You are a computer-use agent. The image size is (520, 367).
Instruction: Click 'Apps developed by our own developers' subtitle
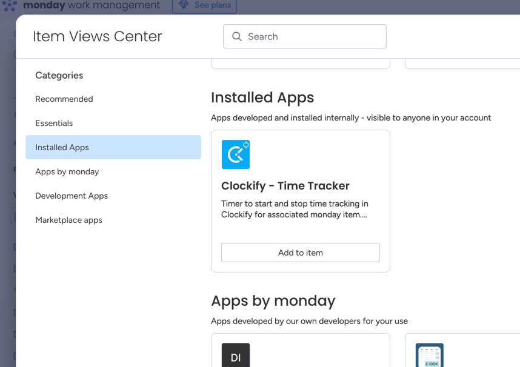(x=310, y=321)
